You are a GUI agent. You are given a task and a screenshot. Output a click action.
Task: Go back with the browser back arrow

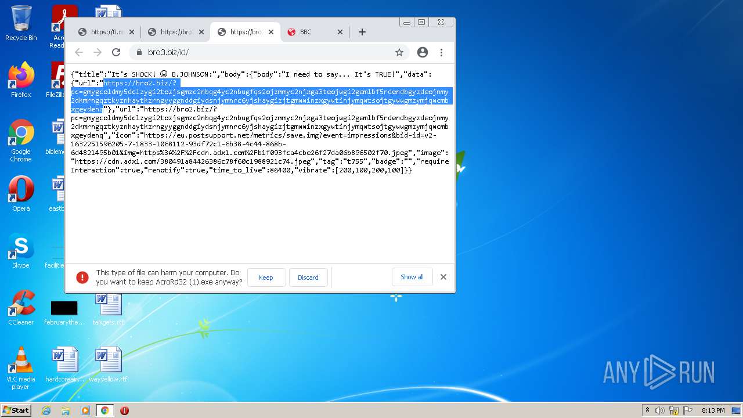[79, 52]
